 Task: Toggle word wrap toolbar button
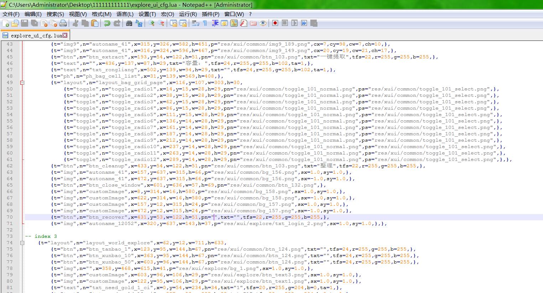coord(195,23)
